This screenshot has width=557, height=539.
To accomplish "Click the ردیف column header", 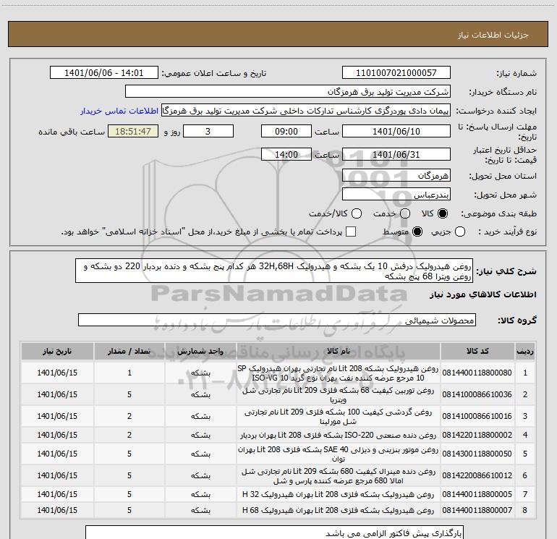I will 525,351.
